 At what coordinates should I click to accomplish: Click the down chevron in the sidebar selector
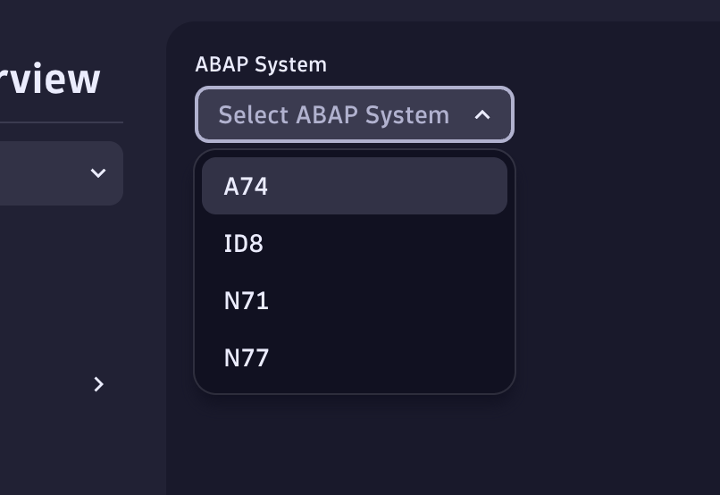coord(98,173)
